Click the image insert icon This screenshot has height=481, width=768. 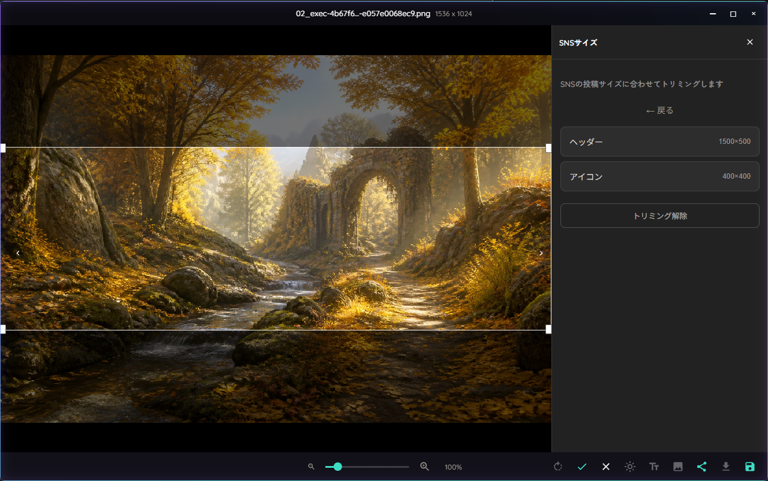point(678,467)
